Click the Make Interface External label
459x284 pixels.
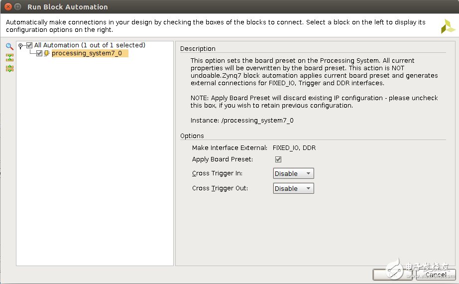click(230, 148)
